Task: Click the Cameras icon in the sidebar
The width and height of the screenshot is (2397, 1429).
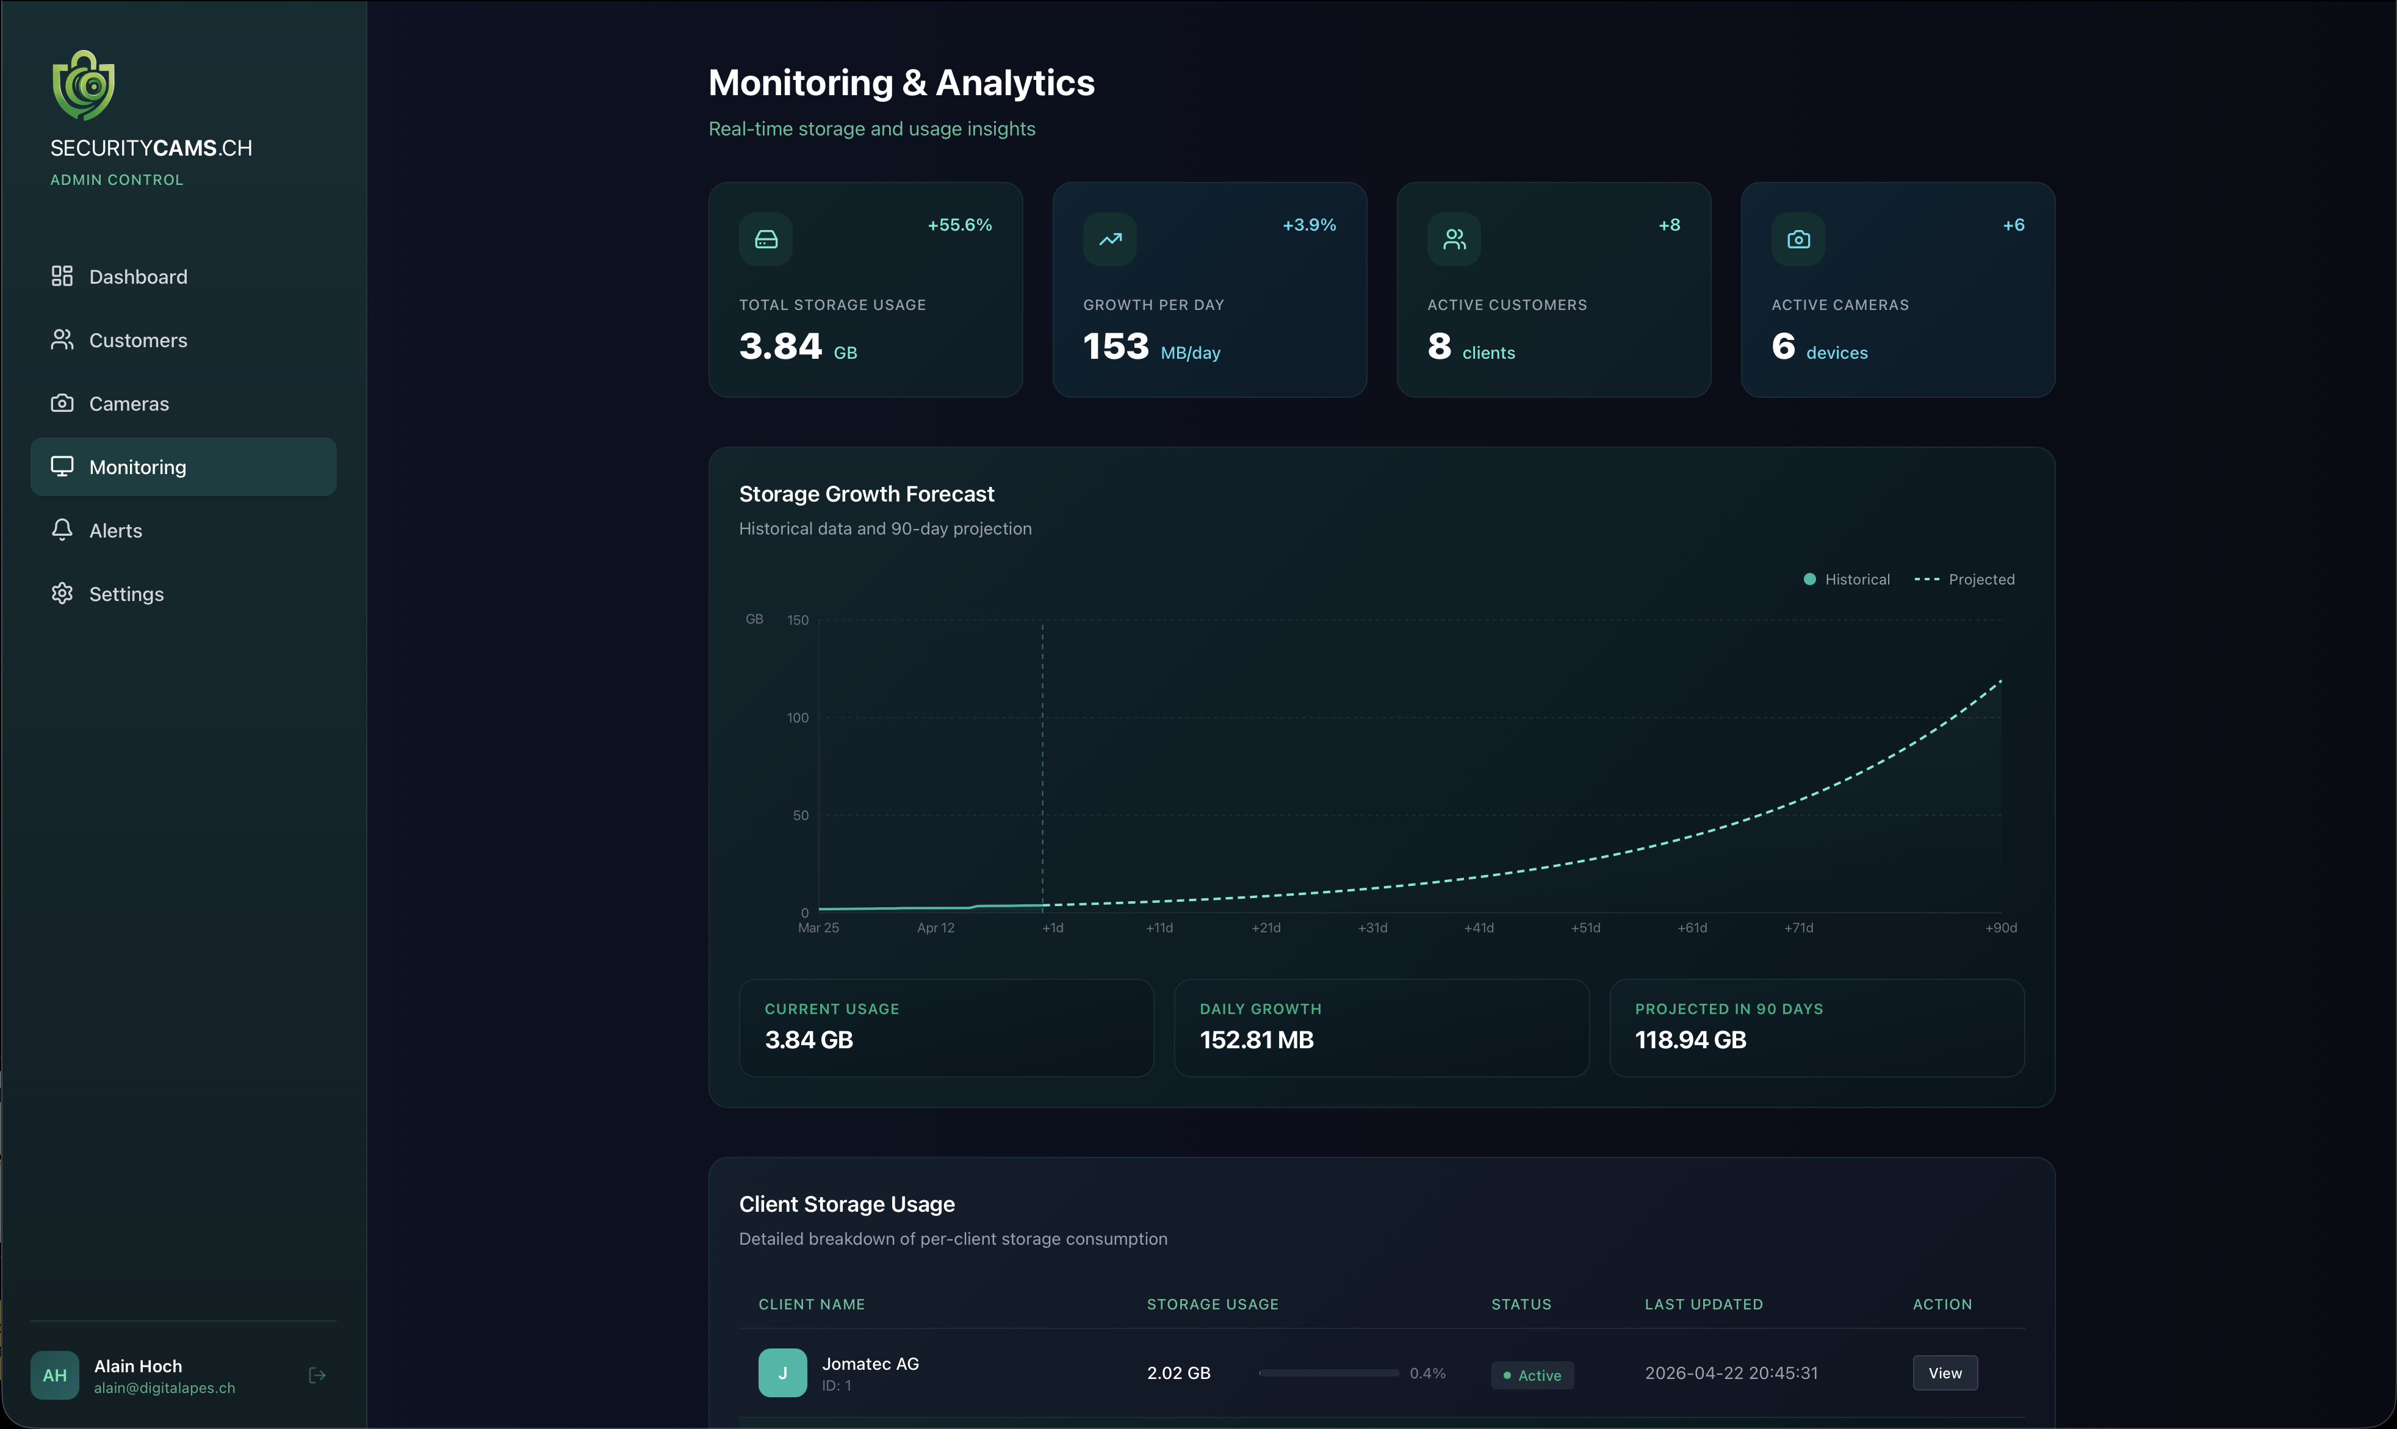Action: coord(62,403)
